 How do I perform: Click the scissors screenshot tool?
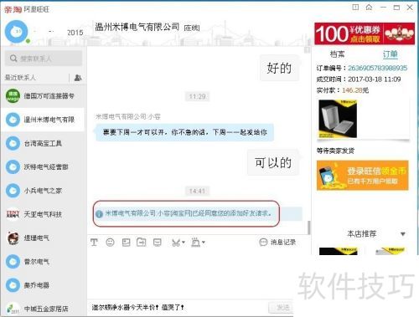coord(176,243)
